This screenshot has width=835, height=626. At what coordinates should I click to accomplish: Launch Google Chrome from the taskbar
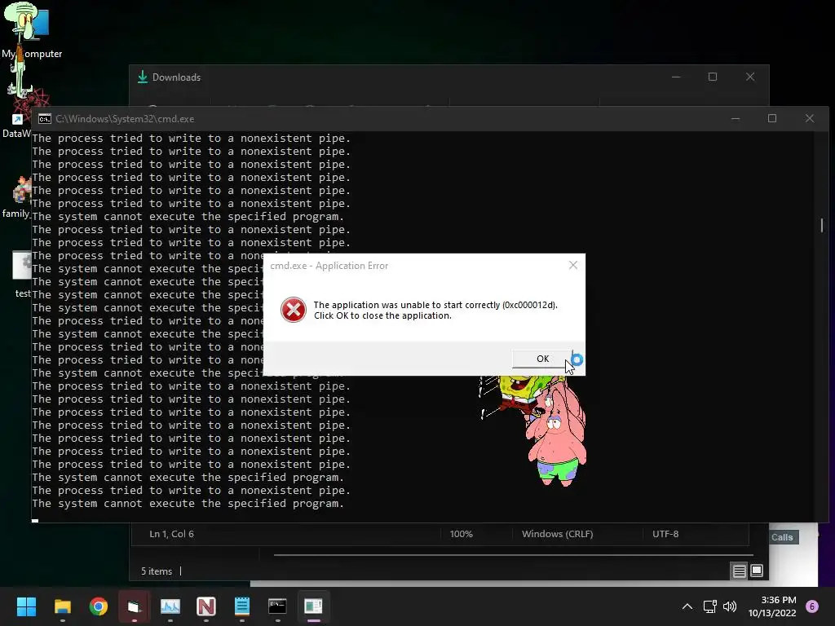(x=99, y=606)
